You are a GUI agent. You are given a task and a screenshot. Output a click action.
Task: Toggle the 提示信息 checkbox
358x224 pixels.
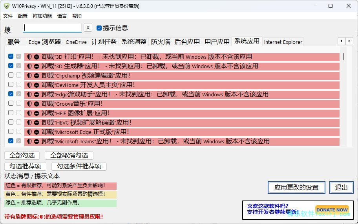[x=99, y=28]
